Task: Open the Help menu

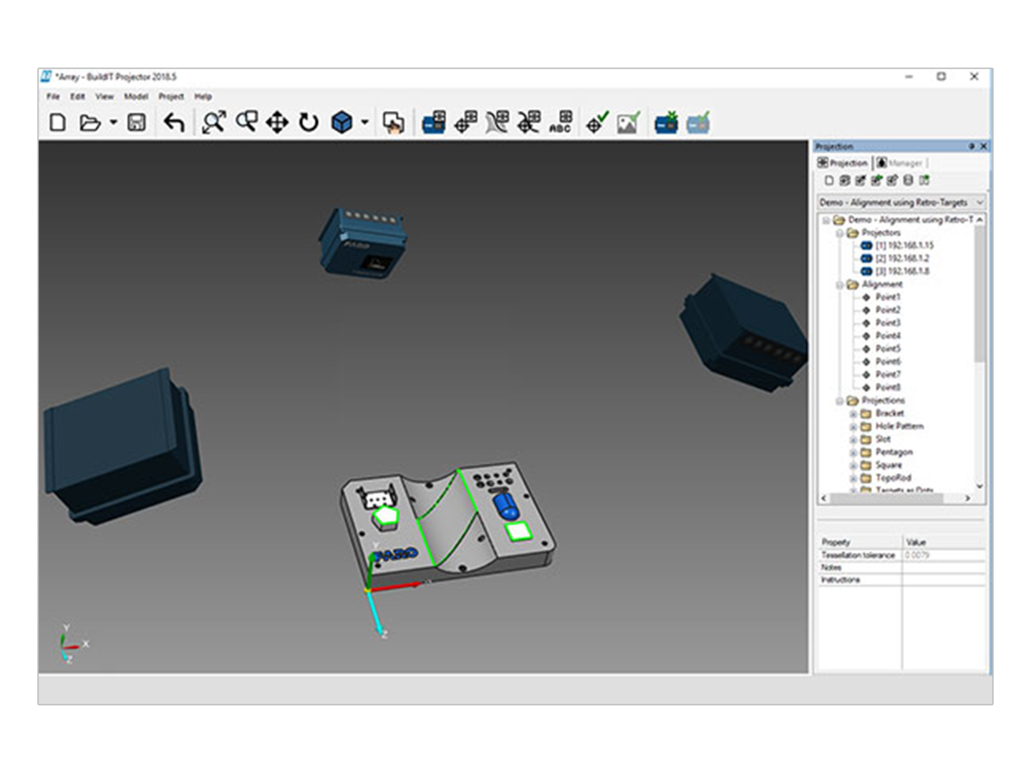Action: coord(203,96)
